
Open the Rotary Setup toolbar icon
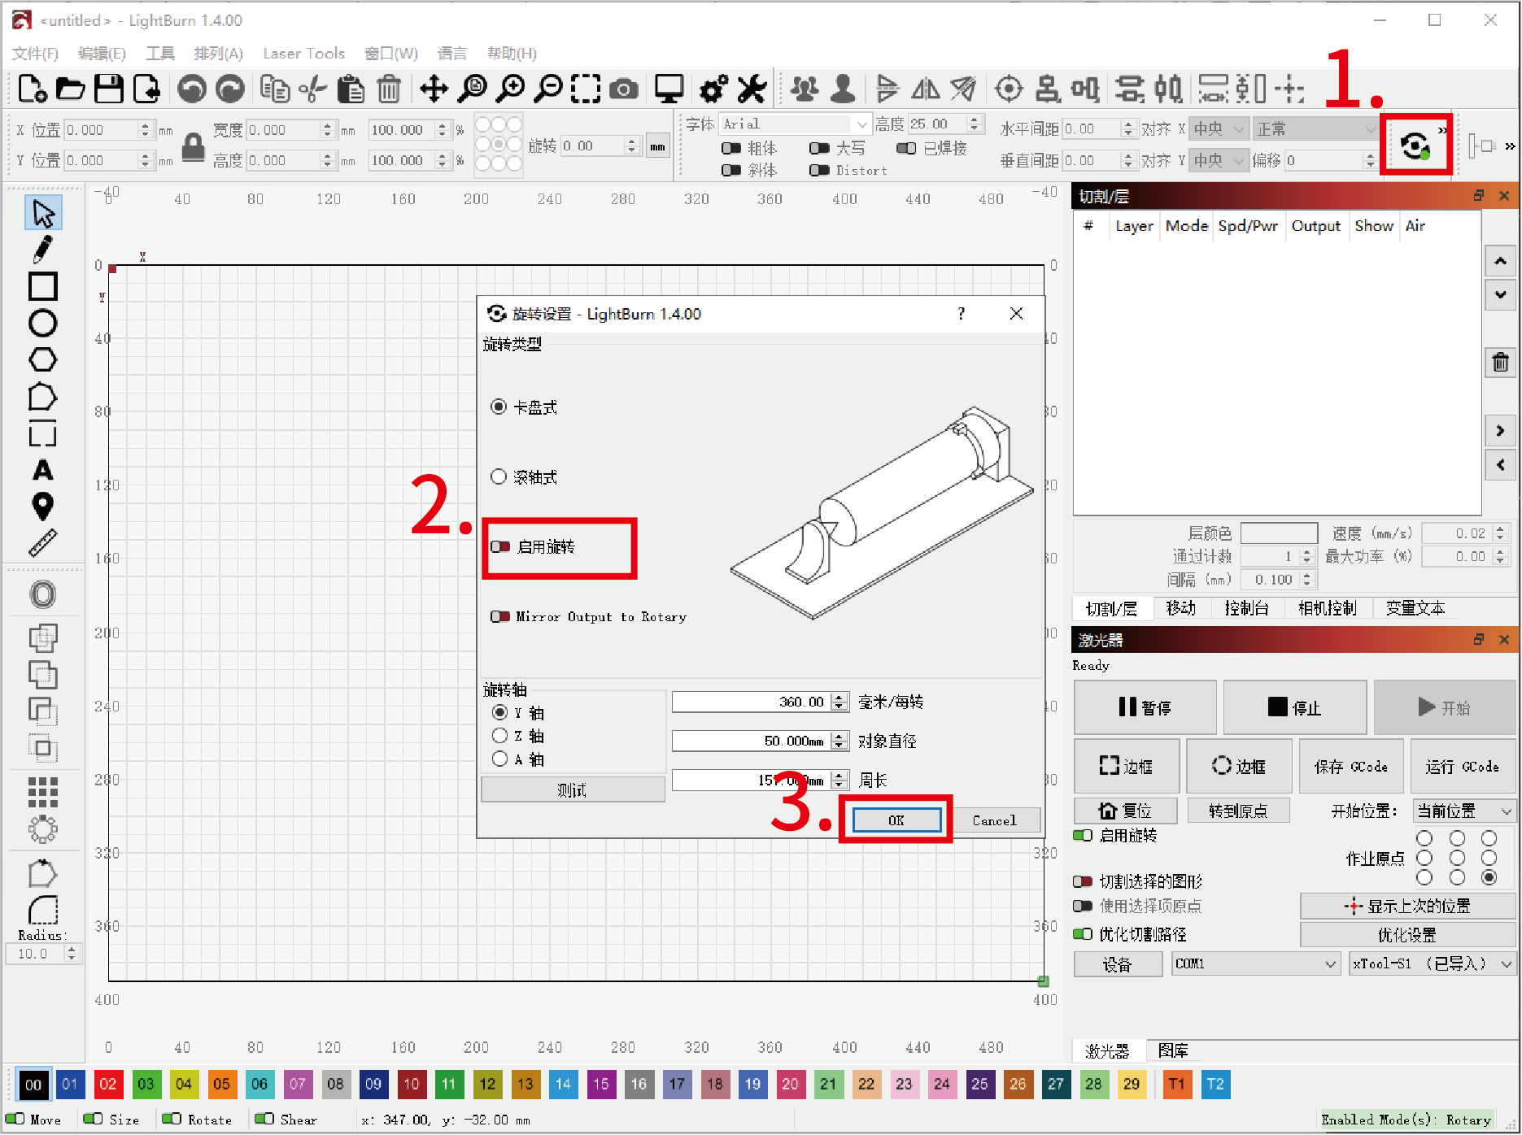[1415, 146]
